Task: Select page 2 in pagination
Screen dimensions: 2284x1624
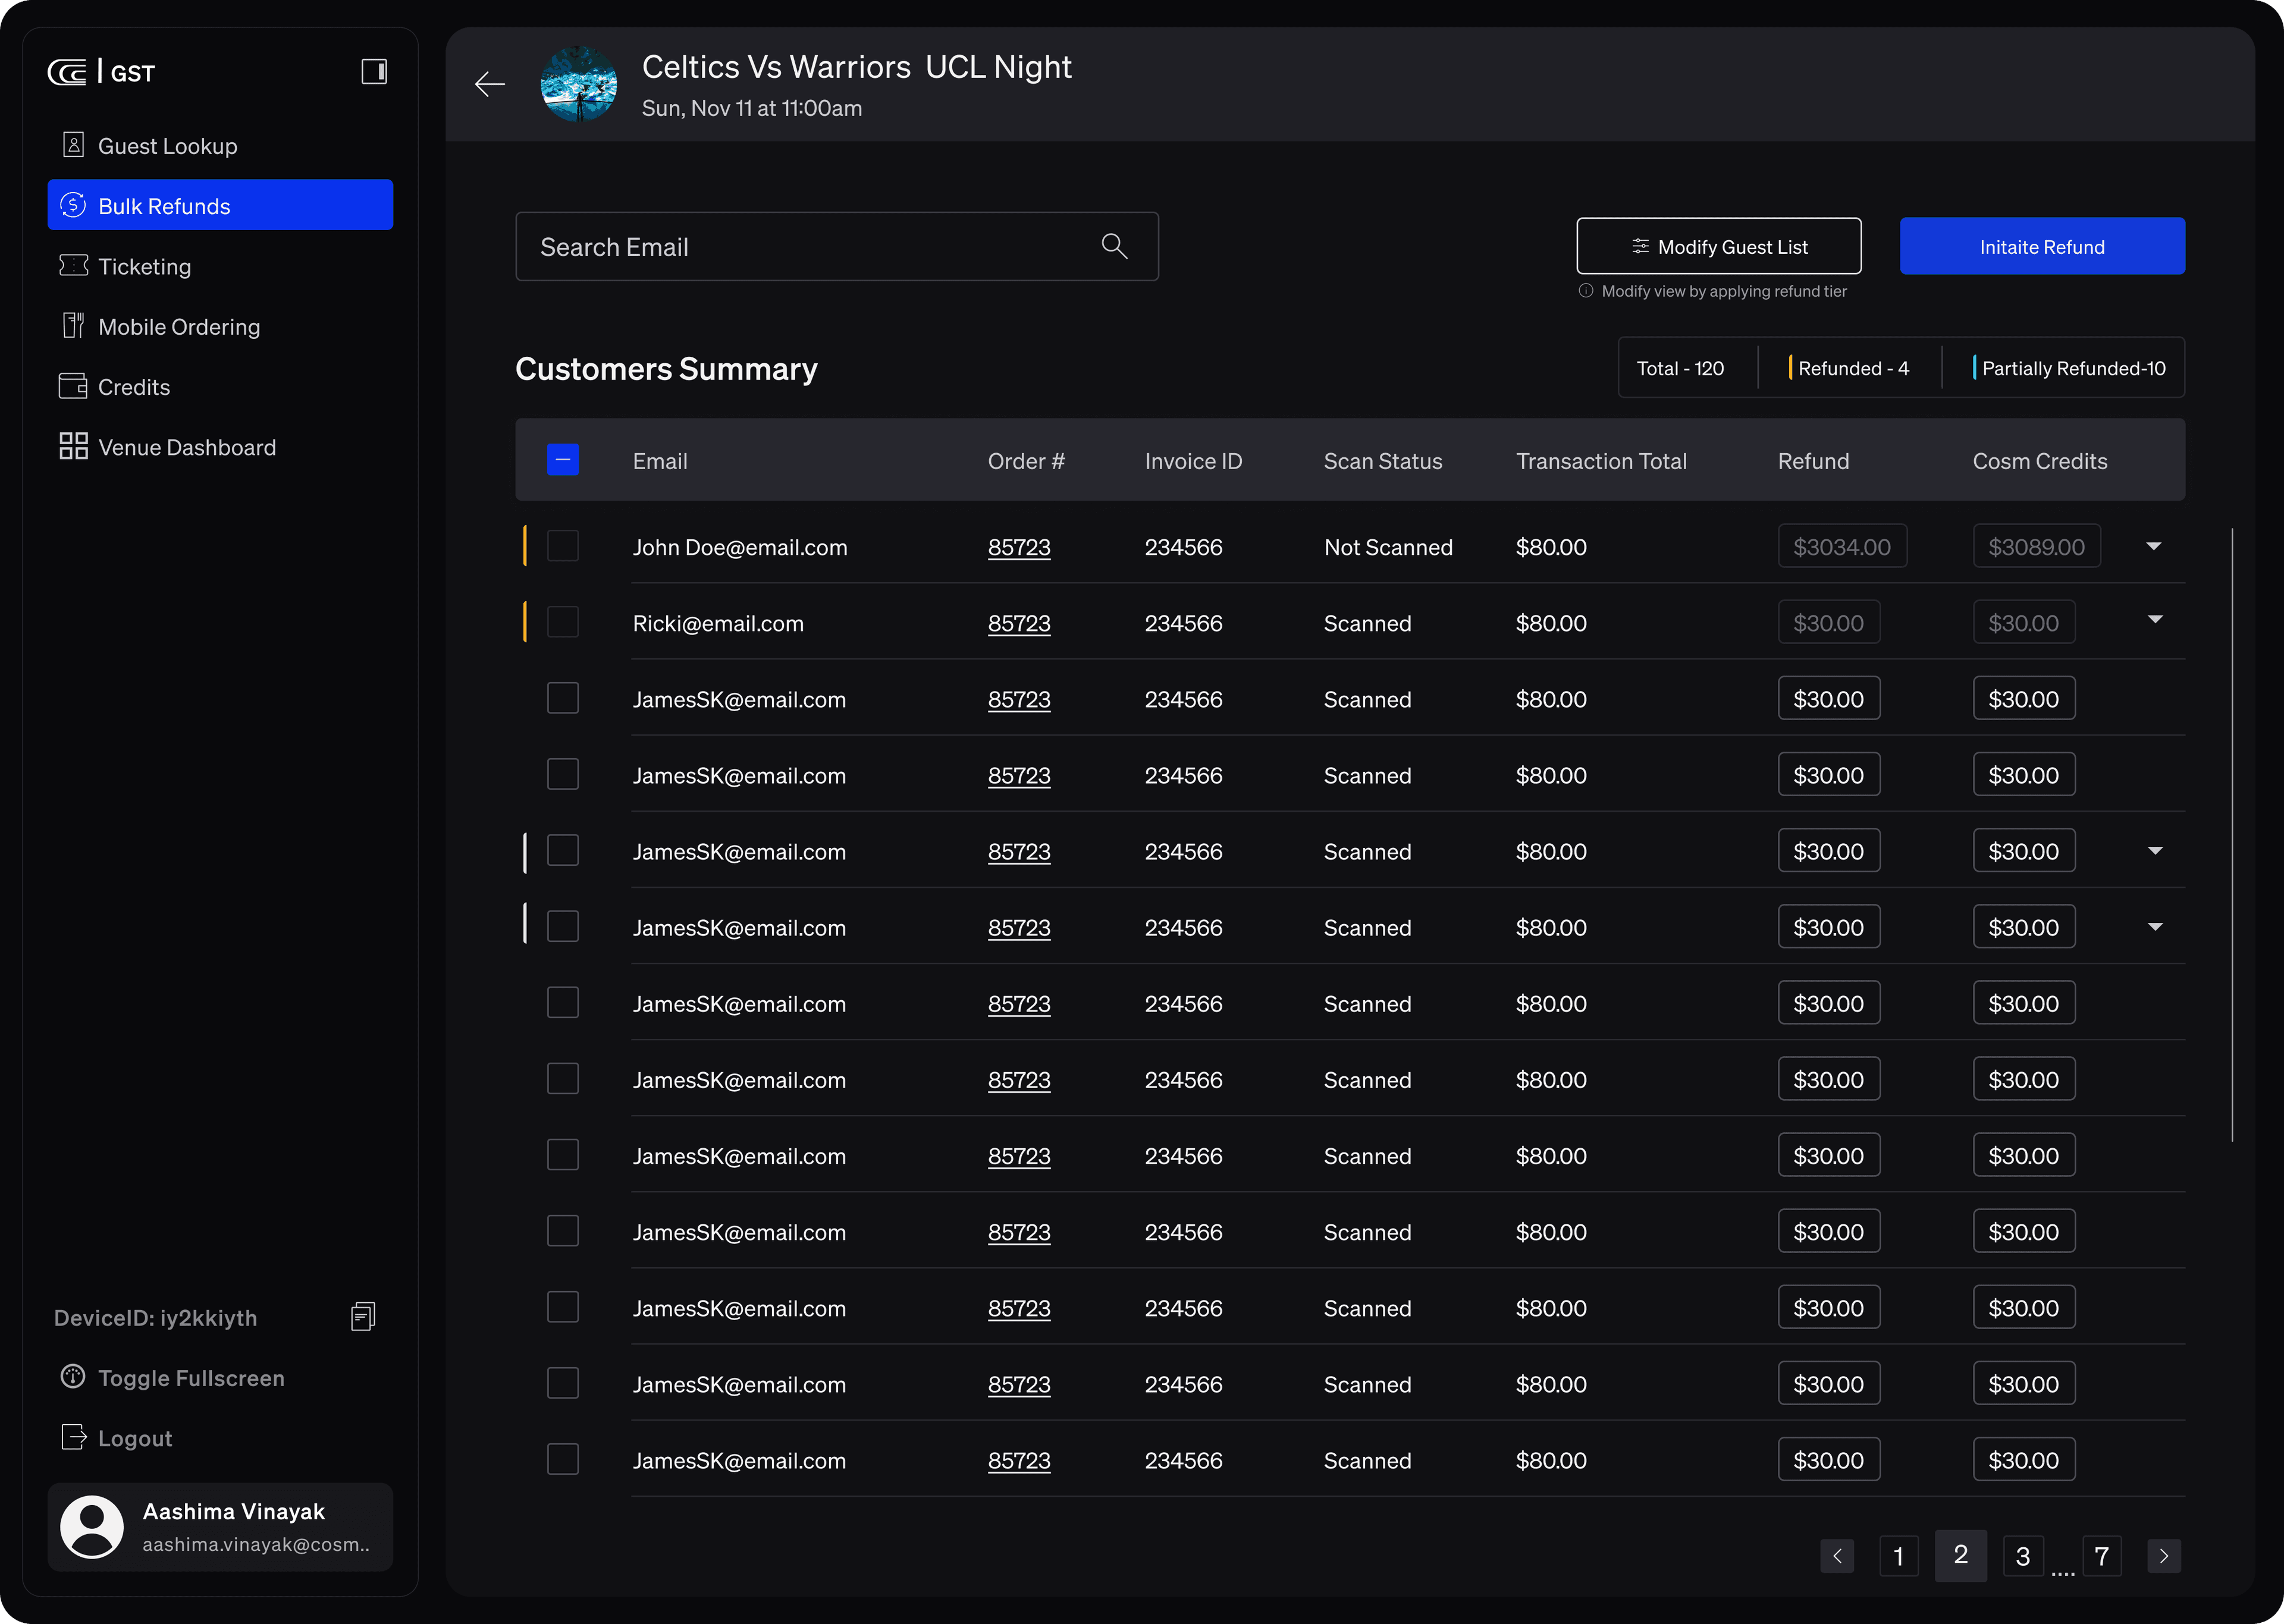Action: pos(1961,1555)
